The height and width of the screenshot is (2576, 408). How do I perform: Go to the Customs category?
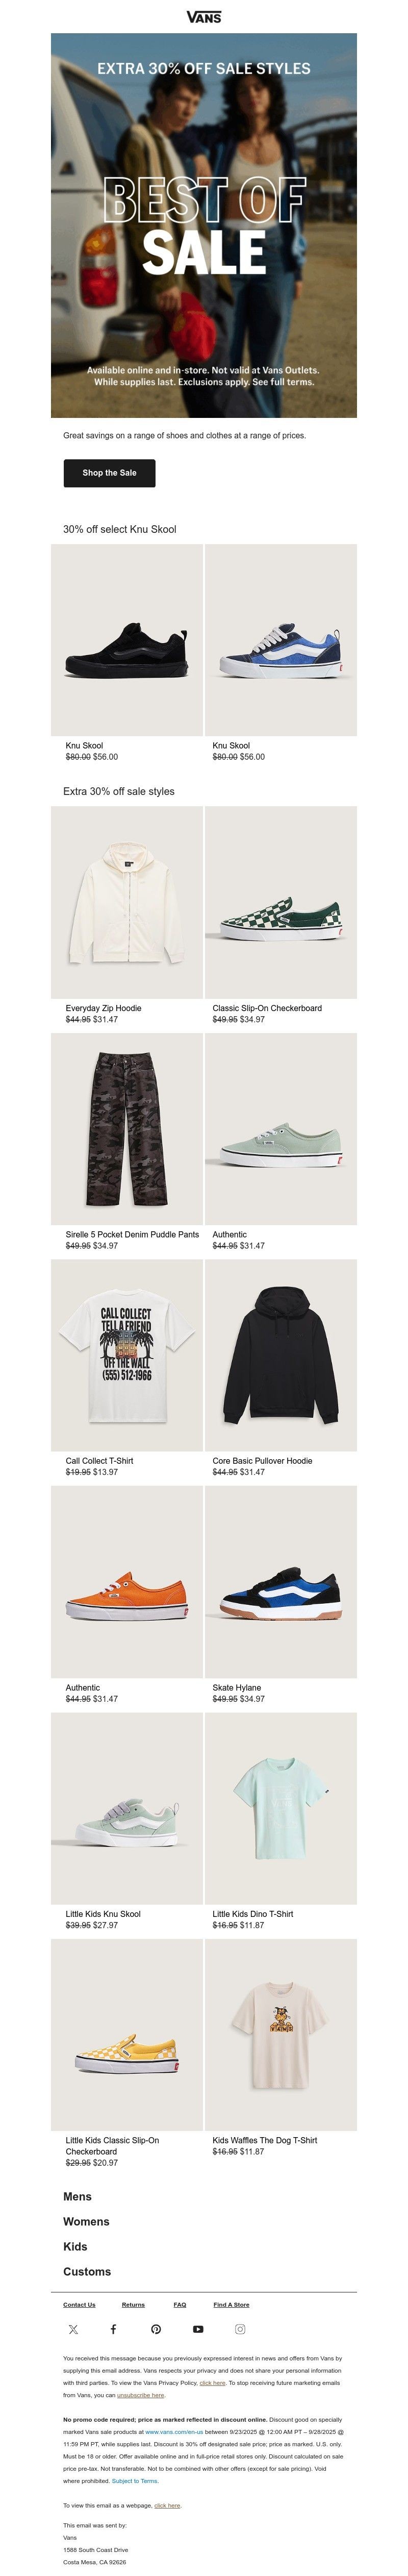point(87,2272)
